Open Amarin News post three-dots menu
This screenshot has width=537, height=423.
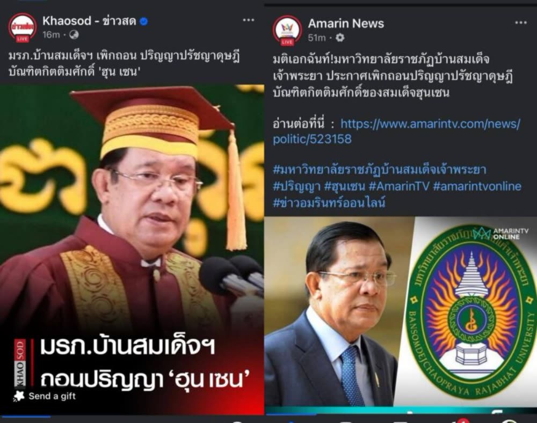tap(520, 23)
